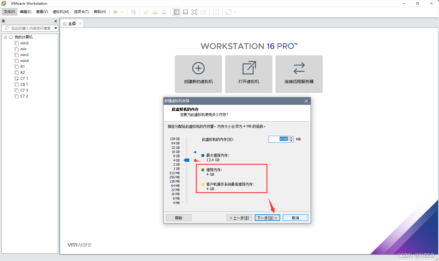Screen dimensions: 439x261
Task: Close the 主页 tab
Action: [80, 24]
